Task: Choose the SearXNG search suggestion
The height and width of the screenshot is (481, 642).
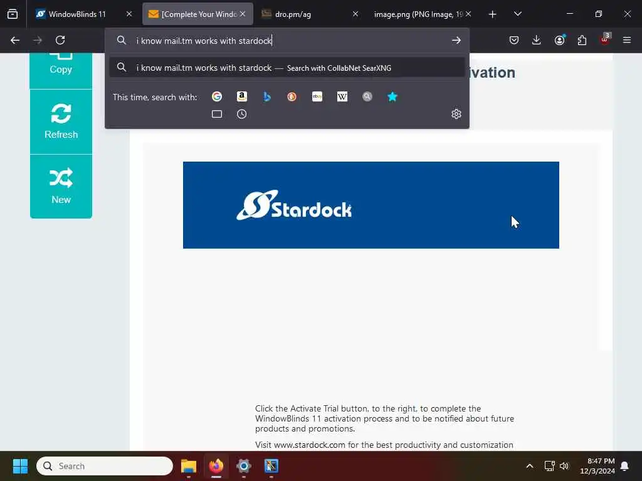Action: click(287, 68)
